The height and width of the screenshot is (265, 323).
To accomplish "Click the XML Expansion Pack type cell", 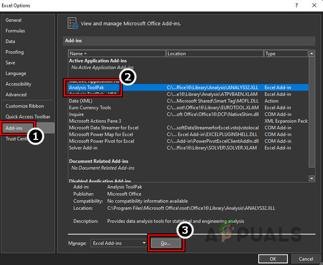I will (286, 121).
